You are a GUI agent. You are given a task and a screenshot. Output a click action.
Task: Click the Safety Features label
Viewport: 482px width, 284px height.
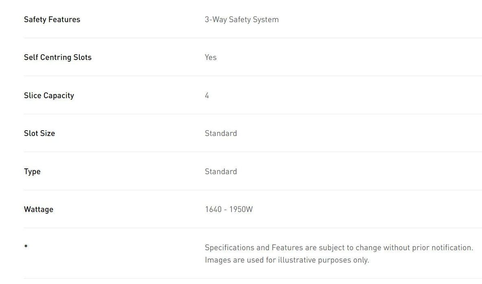(52, 19)
